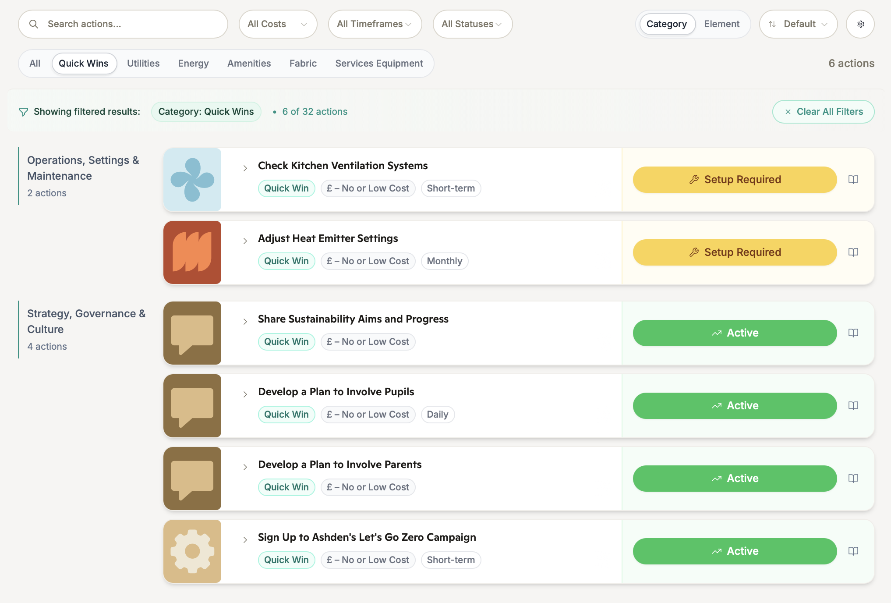
Task: Open the settings gear icon button
Action: (860, 24)
